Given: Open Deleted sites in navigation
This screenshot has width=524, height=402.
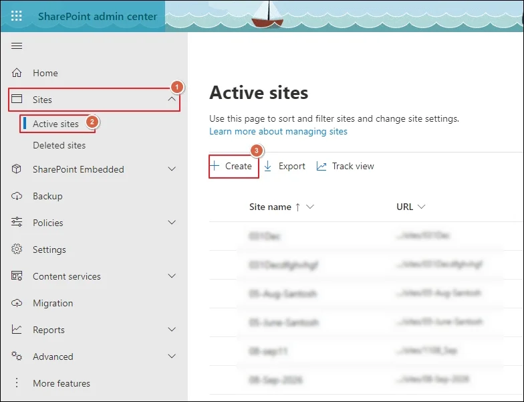Looking at the screenshot, I should tap(59, 146).
